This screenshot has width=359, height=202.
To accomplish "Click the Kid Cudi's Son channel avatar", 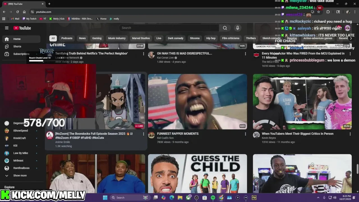I will click(151, 135).
